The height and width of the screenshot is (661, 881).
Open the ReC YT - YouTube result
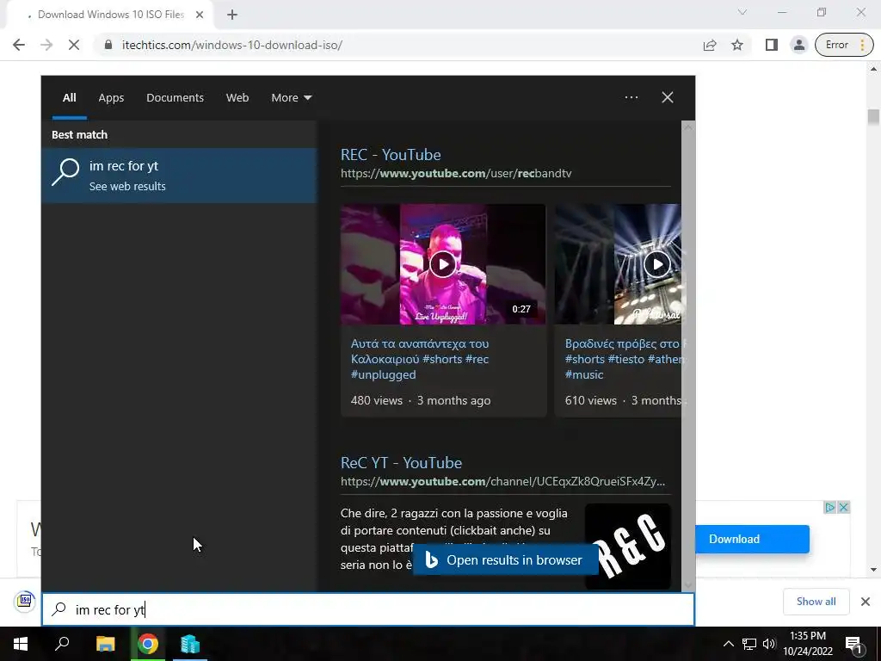401,462
